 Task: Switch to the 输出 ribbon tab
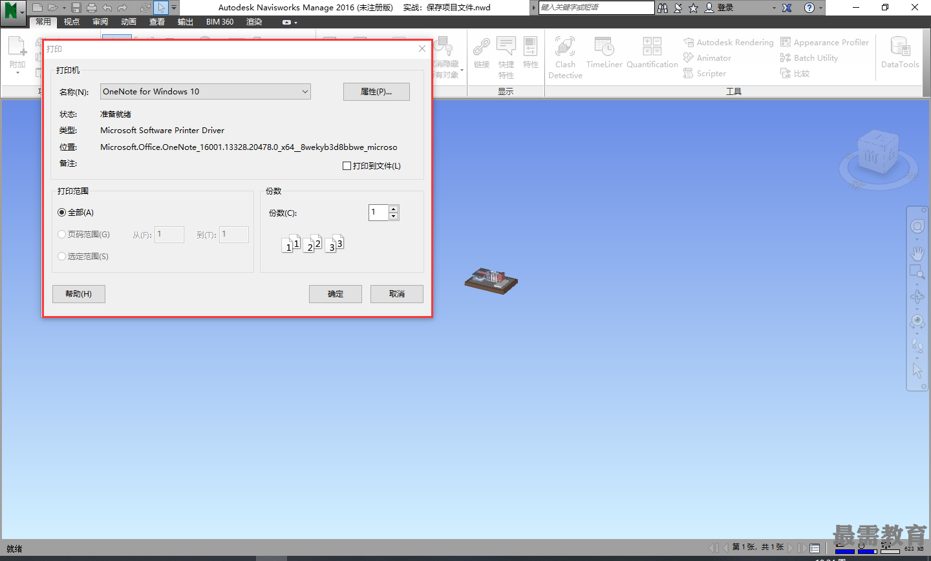(x=186, y=22)
